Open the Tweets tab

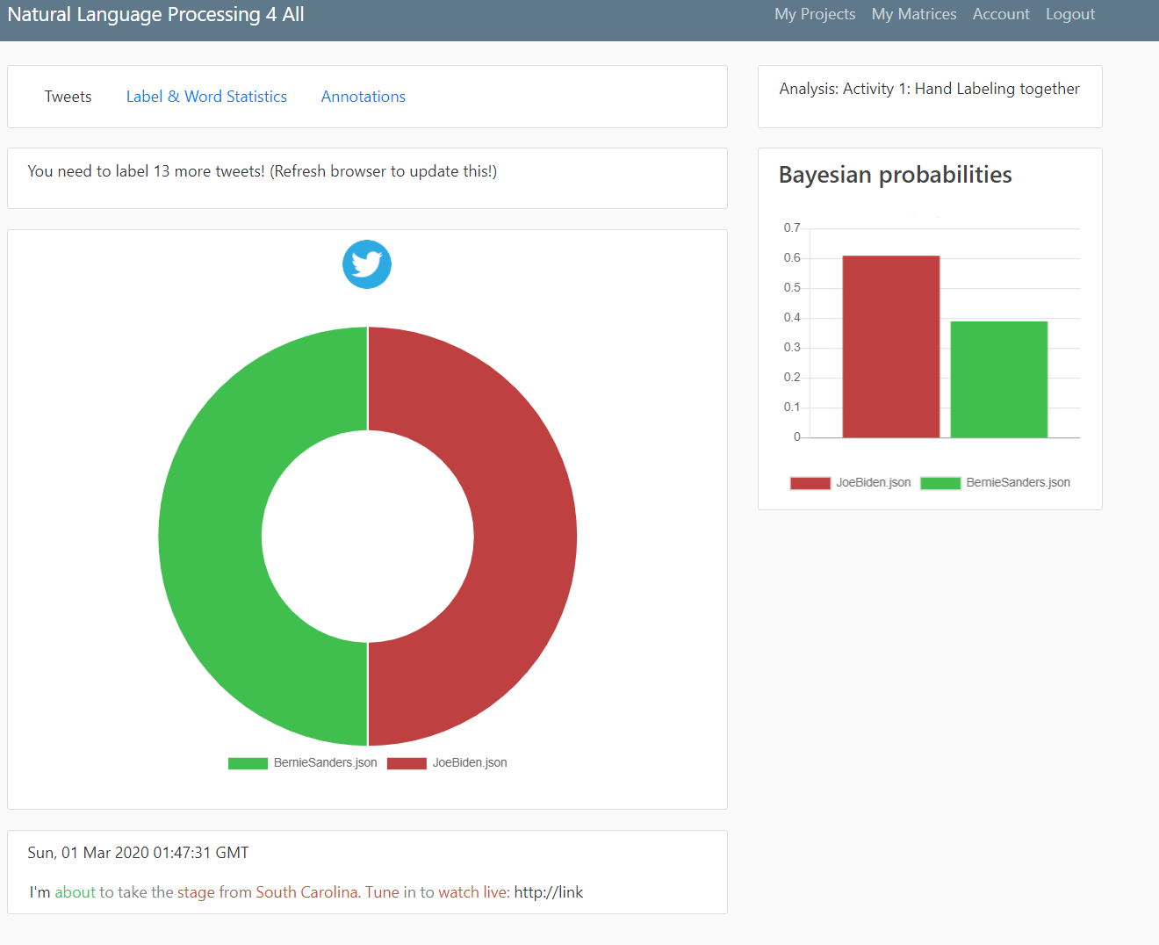(x=68, y=97)
